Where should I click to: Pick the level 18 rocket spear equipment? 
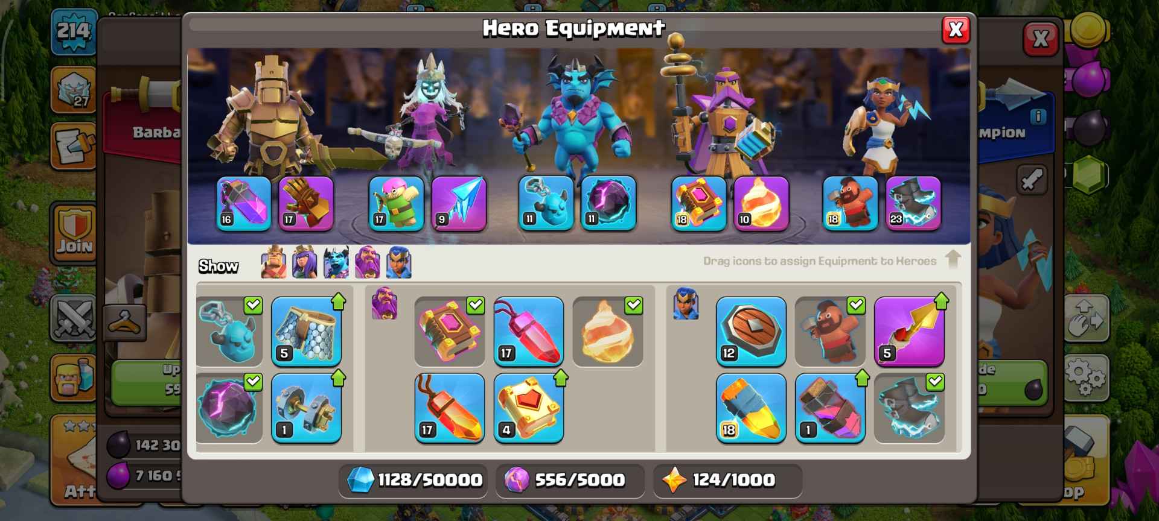[751, 408]
